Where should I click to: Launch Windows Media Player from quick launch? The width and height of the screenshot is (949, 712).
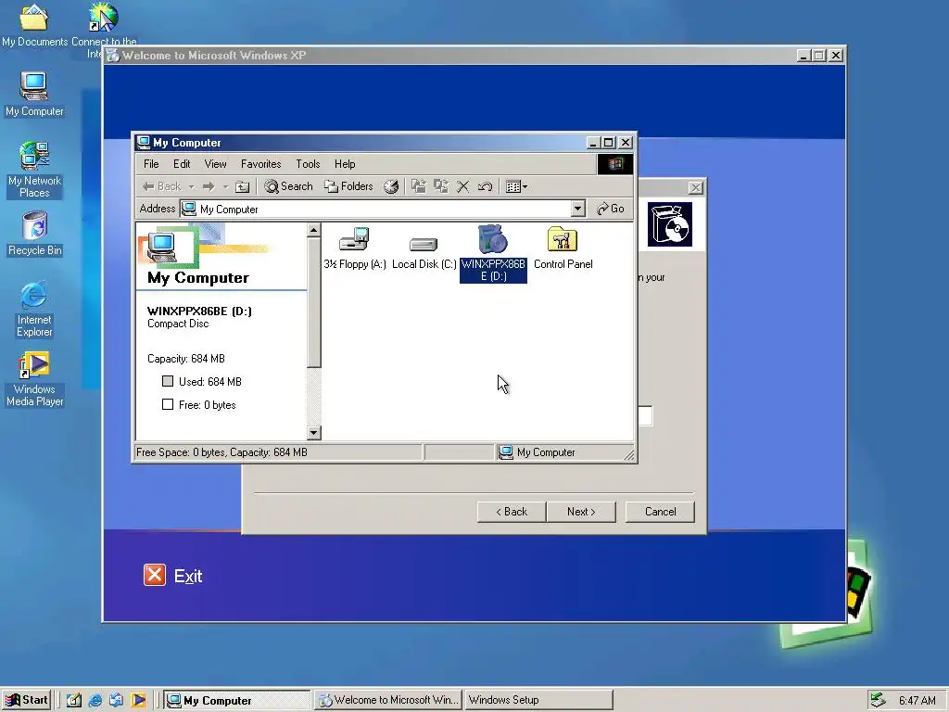(139, 701)
